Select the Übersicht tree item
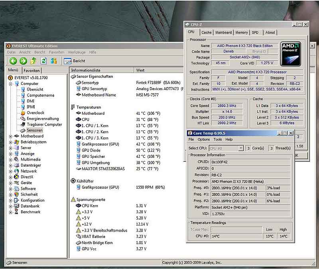 tap(35, 89)
